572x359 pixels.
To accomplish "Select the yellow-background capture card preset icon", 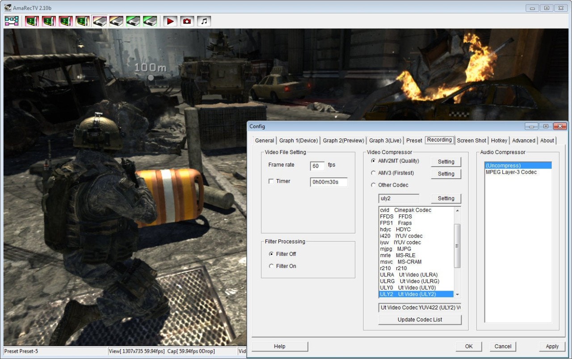I will [83, 21].
